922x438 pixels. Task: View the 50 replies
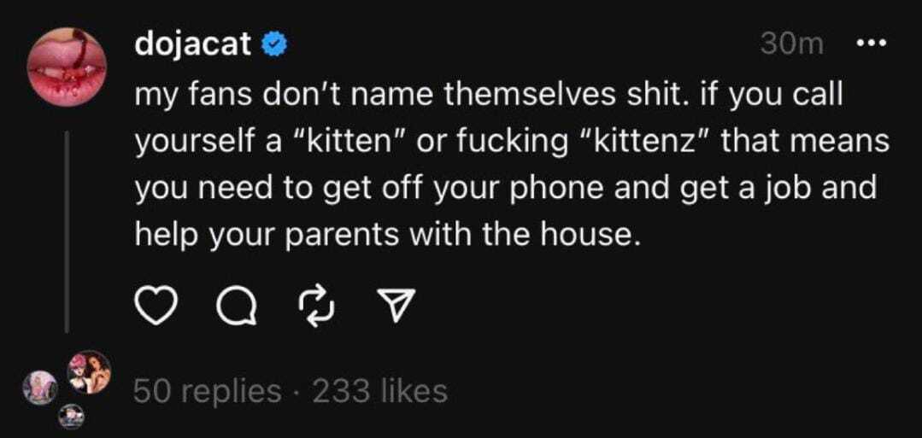point(207,391)
